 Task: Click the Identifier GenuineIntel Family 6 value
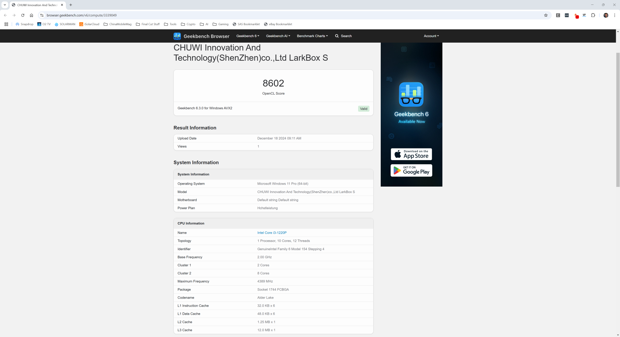click(x=291, y=249)
